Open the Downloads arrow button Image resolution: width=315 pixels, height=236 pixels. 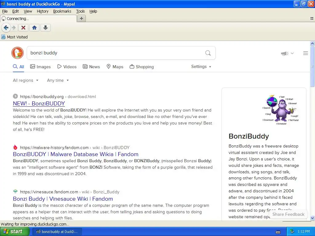(46, 28)
